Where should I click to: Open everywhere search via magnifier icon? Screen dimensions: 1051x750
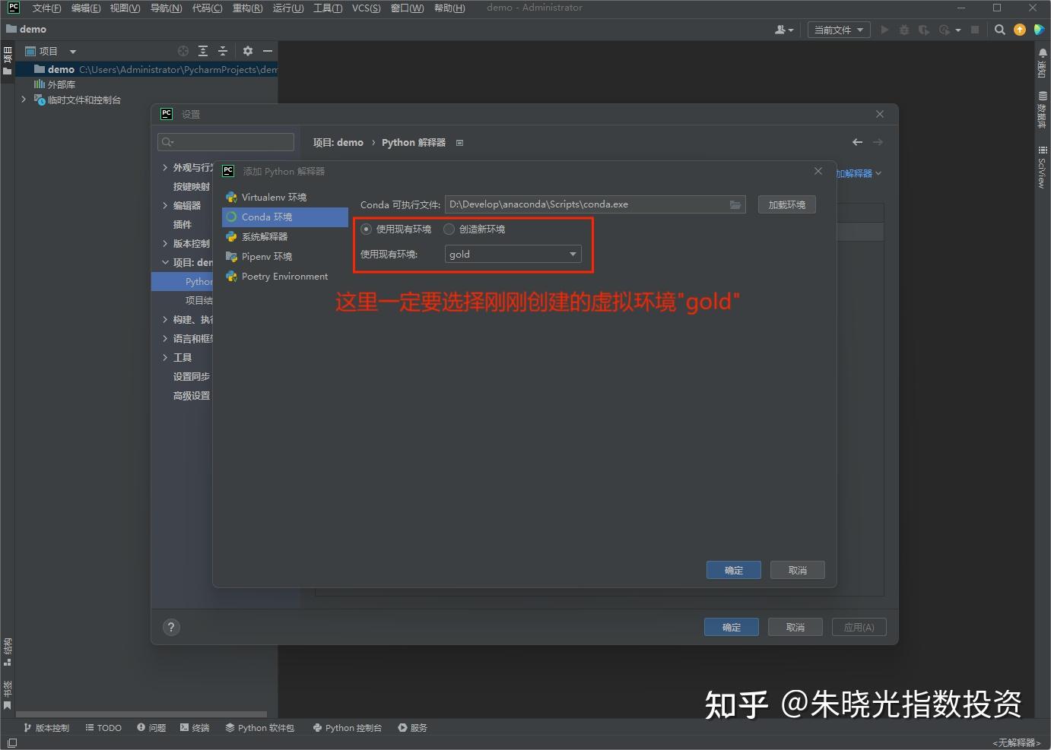(999, 30)
